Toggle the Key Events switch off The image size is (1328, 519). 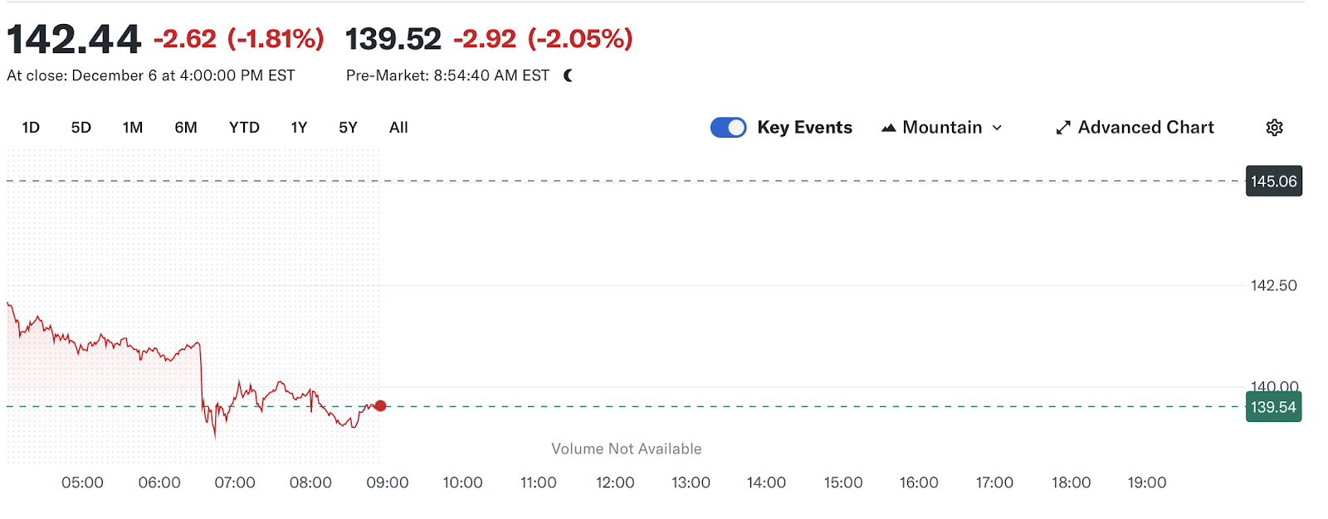click(x=729, y=128)
